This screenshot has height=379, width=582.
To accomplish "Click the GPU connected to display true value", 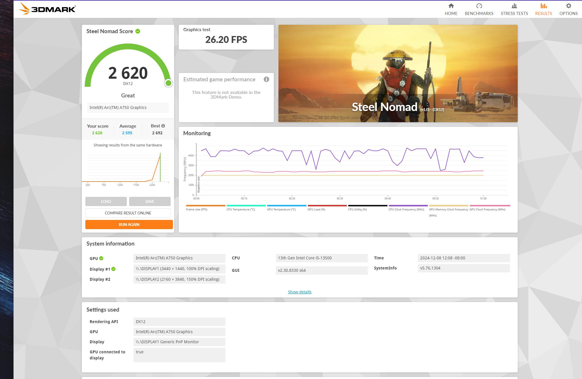I will (179, 355).
